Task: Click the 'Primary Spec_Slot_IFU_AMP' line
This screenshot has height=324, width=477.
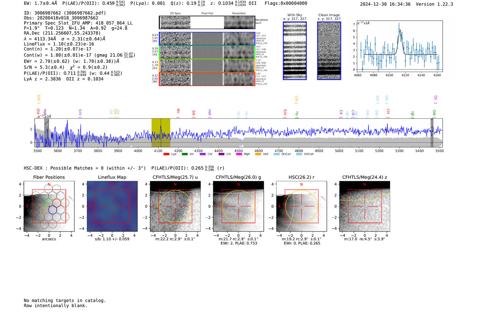Action: coord(78,23)
